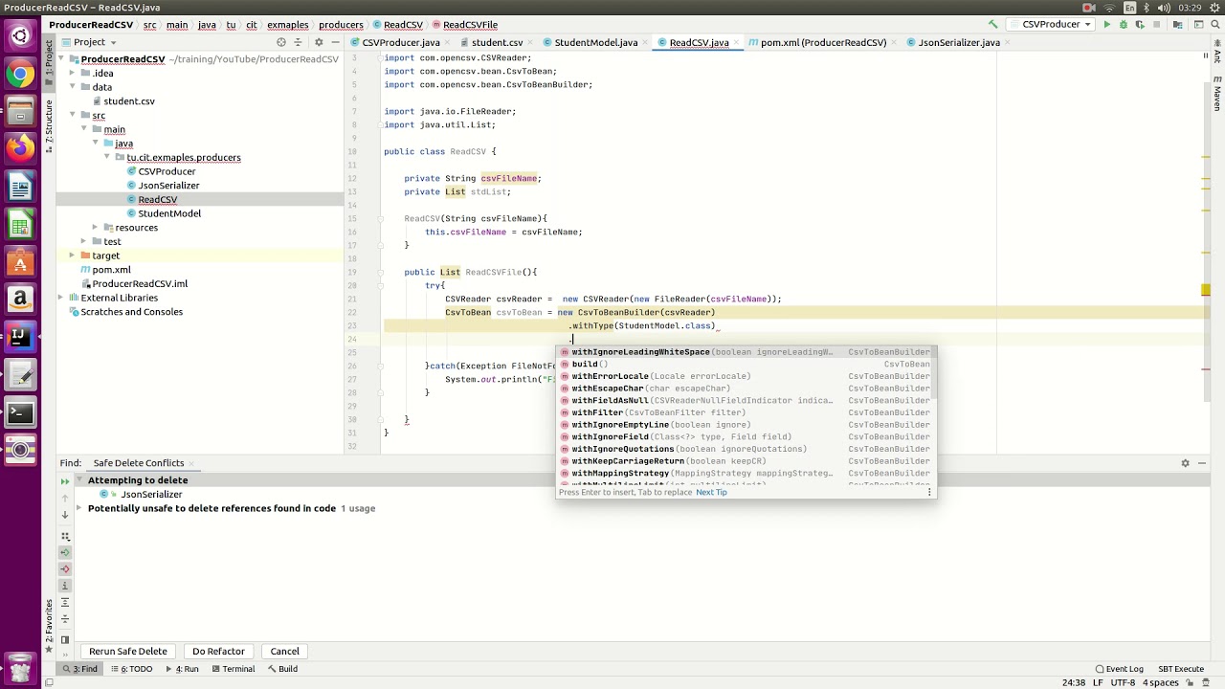Image resolution: width=1225 pixels, height=689 pixels.
Task: Open the Build tool window tab
Action: pyautogui.click(x=280, y=669)
